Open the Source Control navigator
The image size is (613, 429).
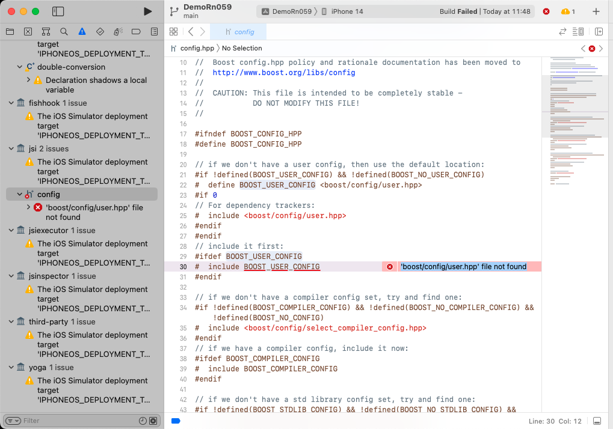tap(28, 31)
